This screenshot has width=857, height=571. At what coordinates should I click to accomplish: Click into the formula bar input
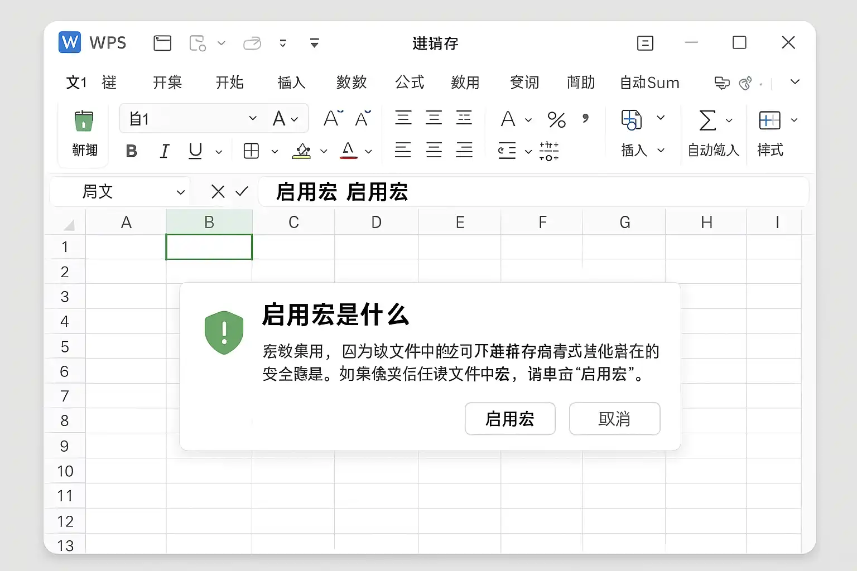(x=533, y=192)
